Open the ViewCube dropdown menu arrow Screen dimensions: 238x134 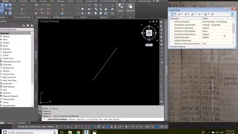(x=157, y=41)
